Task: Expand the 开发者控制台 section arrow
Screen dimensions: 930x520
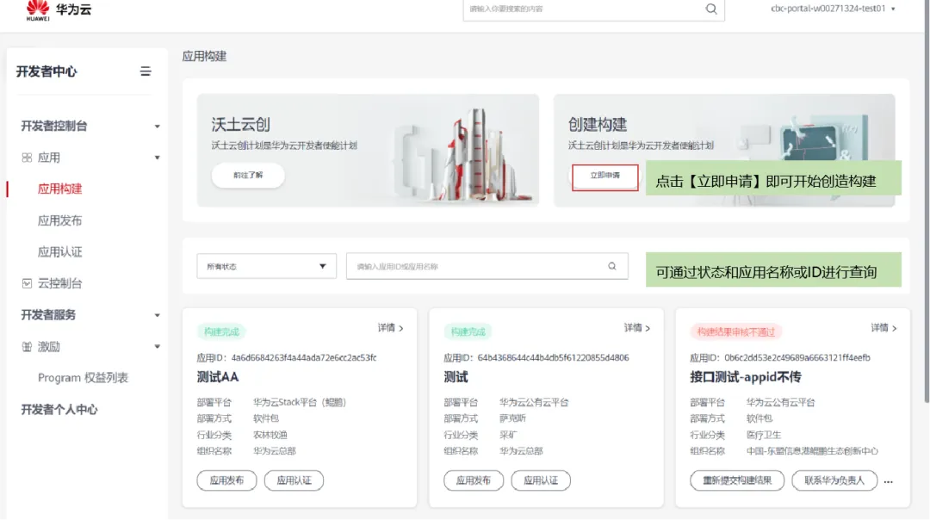Action: click(158, 127)
